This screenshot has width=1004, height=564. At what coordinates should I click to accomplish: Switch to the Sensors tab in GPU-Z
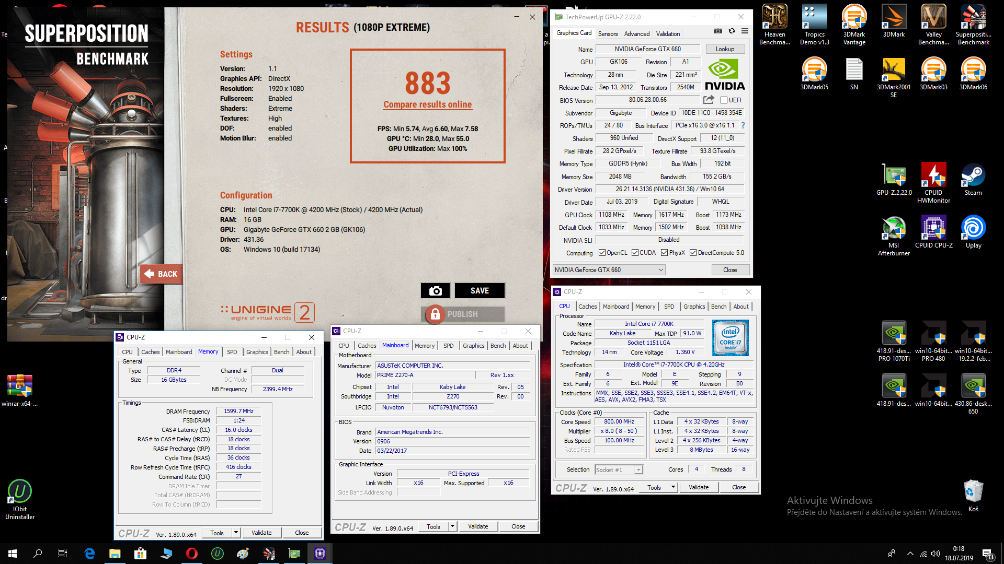608,34
